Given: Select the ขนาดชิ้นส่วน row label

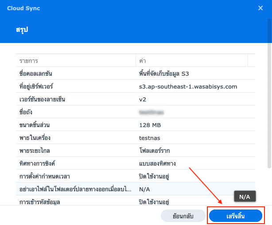Looking at the screenshot, I should 35,125.
